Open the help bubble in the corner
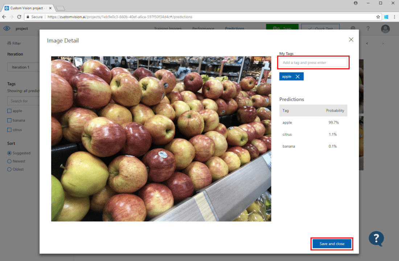This screenshot has width=399, height=261. pyautogui.click(x=377, y=238)
